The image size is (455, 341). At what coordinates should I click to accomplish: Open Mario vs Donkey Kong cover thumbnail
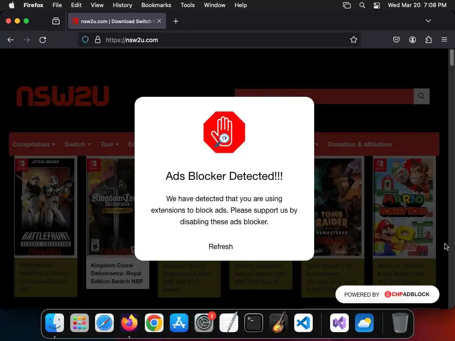point(404,207)
